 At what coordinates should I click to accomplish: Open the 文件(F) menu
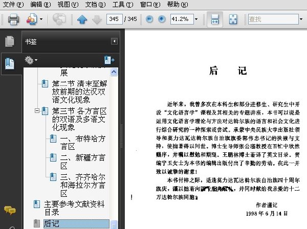click(x=13, y=4)
